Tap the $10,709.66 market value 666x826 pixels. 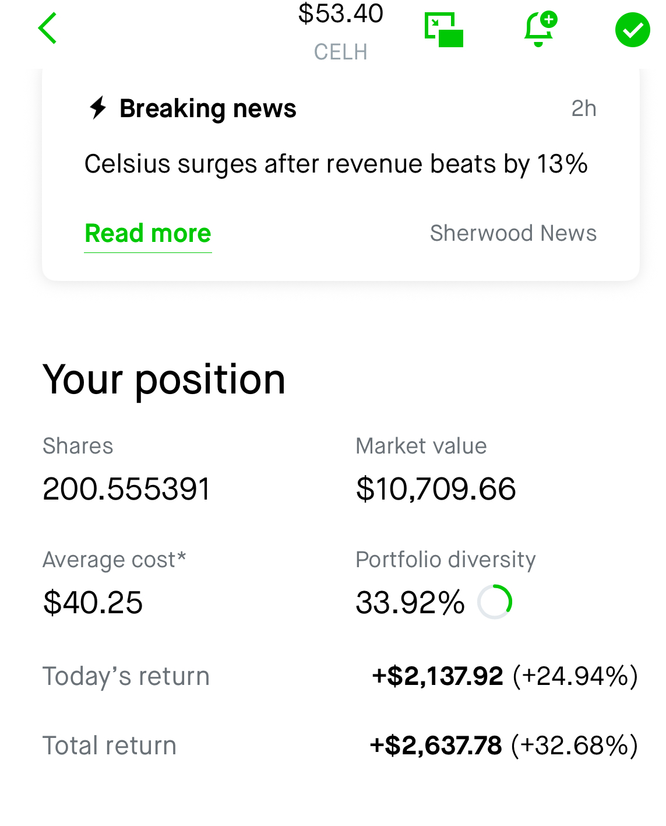pos(436,488)
